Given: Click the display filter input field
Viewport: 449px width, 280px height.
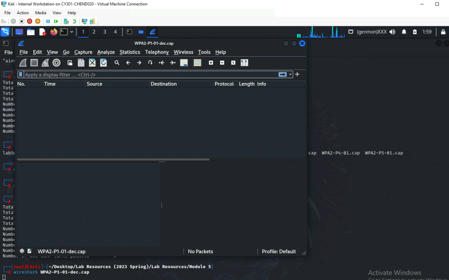Looking at the screenshot, I should coord(149,75).
